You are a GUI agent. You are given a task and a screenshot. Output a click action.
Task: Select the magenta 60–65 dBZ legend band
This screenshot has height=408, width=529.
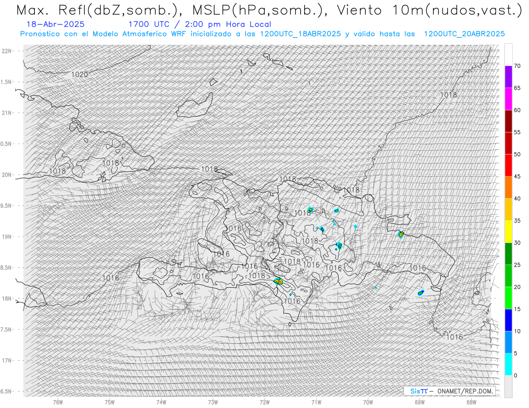(x=508, y=99)
